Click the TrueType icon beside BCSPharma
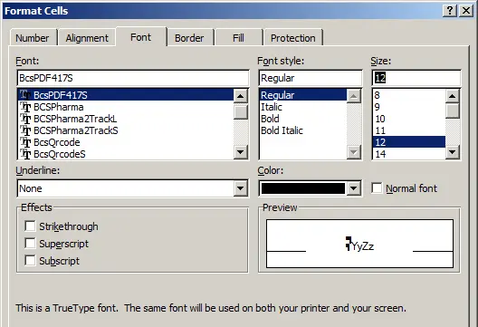Screen dimensions: 478x327 pos(25,107)
